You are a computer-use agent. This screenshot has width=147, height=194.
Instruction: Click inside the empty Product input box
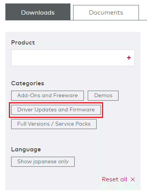pyautogui.click(x=73, y=58)
